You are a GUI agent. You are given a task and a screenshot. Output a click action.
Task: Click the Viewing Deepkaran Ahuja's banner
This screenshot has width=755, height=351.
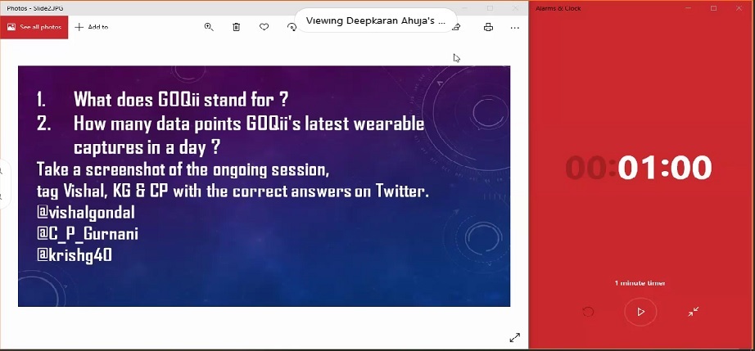click(376, 20)
